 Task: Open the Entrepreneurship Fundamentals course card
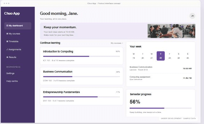tap(81, 96)
